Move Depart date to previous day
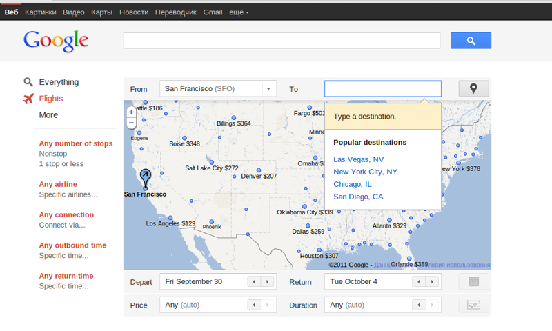 point(254,281)
